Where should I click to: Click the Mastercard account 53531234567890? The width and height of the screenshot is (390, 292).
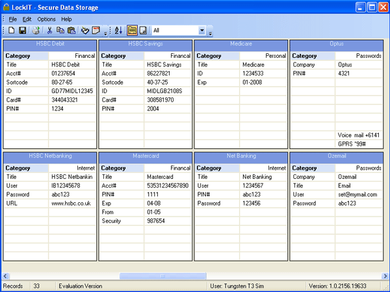coord(168,186)
